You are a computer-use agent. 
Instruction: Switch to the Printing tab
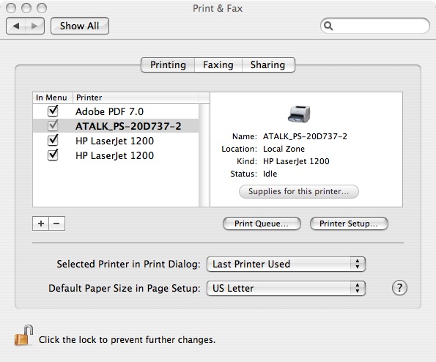pyautogui.click(x=168, y=64)
